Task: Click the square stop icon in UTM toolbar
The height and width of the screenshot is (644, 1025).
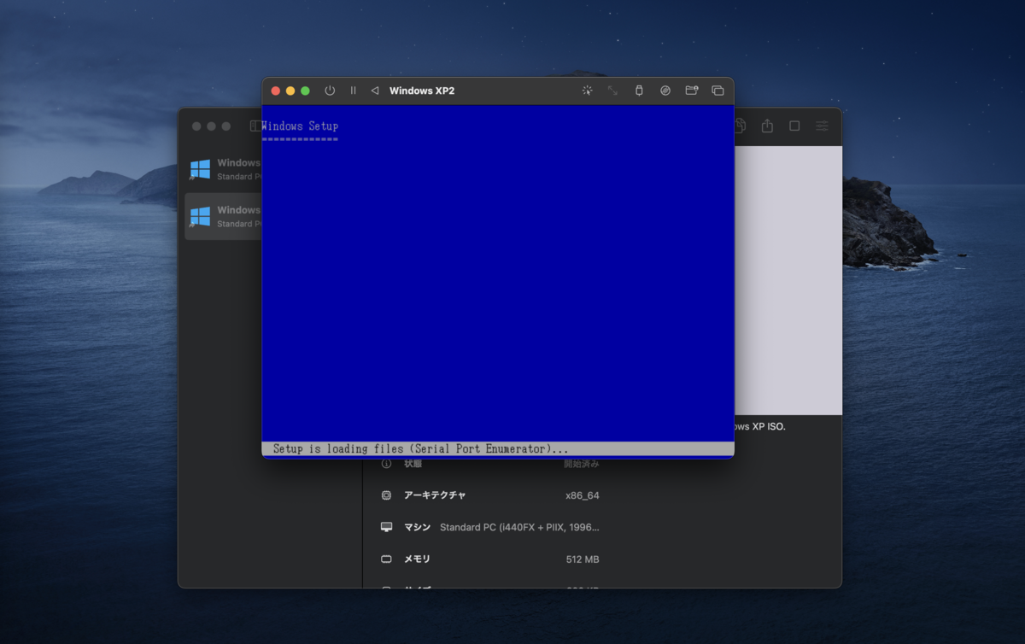Action: (794, 126)
